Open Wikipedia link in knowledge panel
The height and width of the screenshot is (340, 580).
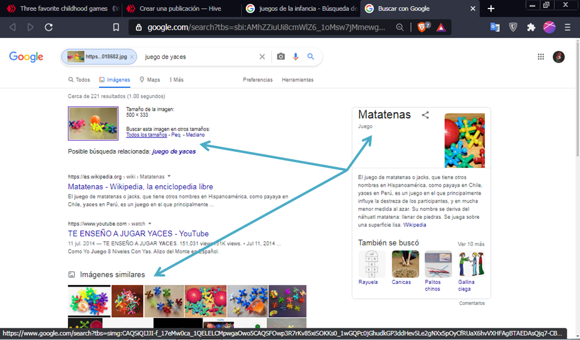pos(414,225)
